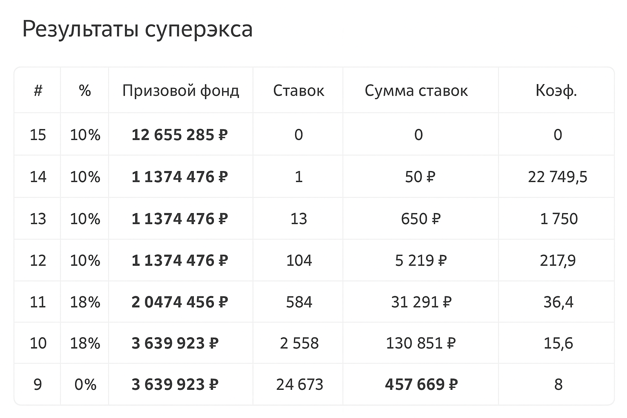Viewport: 627px width, 418px height.
Task: Click the "Призовой фонд" column header
Action: click(x=180, y=91)
